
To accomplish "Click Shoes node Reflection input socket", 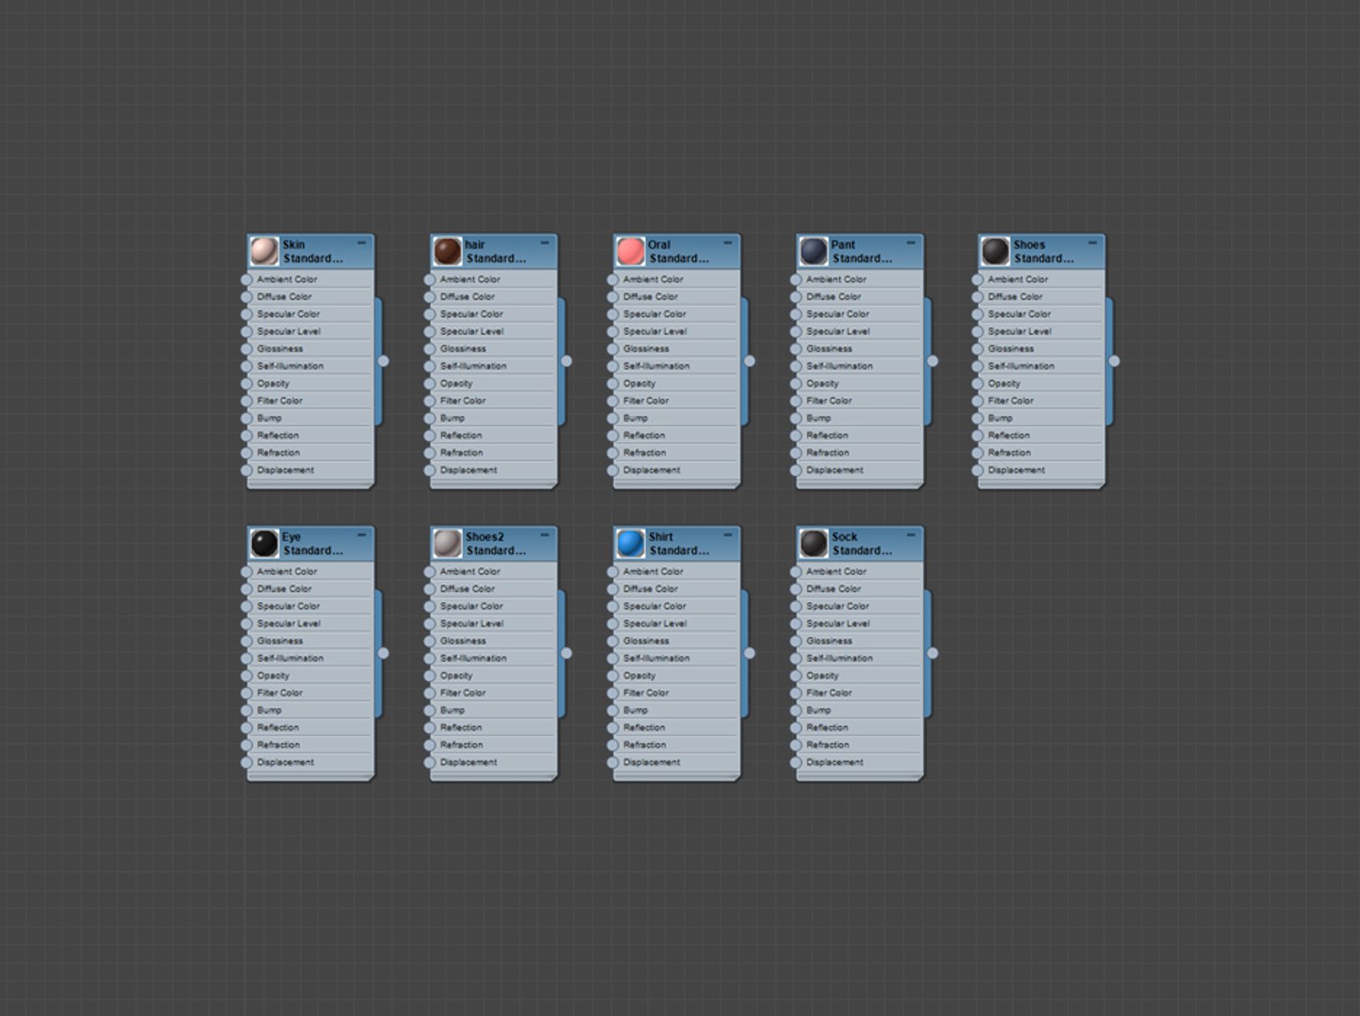I will [977, 436].
